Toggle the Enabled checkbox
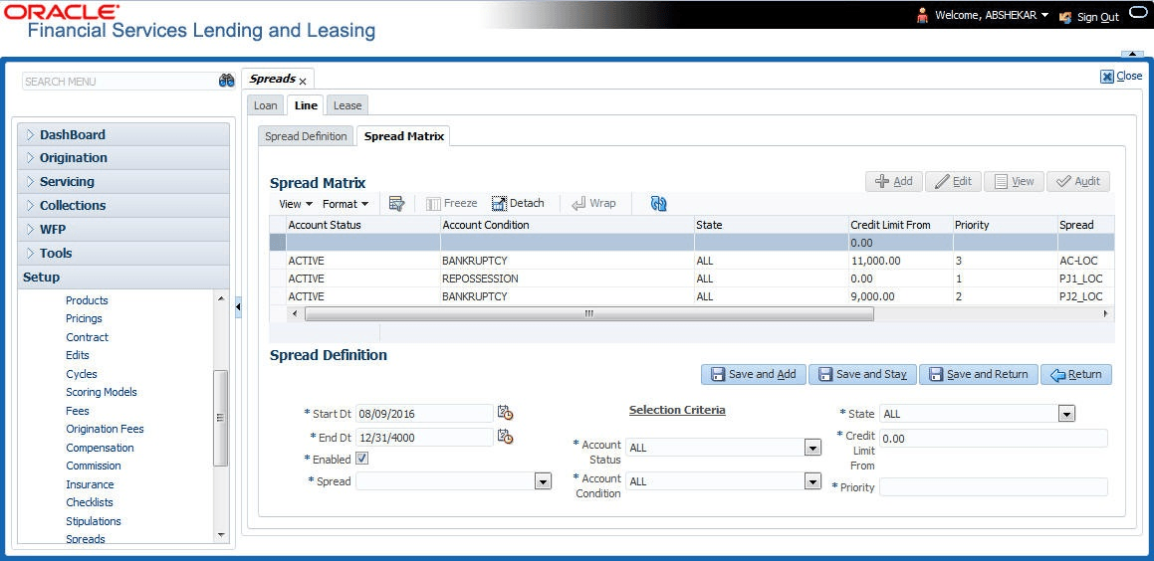Screen dimensions: 1154x561 pyautogui.click(x=362, y=459)
